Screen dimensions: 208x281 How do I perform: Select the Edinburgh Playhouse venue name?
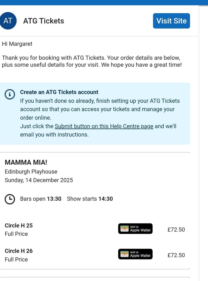(31, 172)
